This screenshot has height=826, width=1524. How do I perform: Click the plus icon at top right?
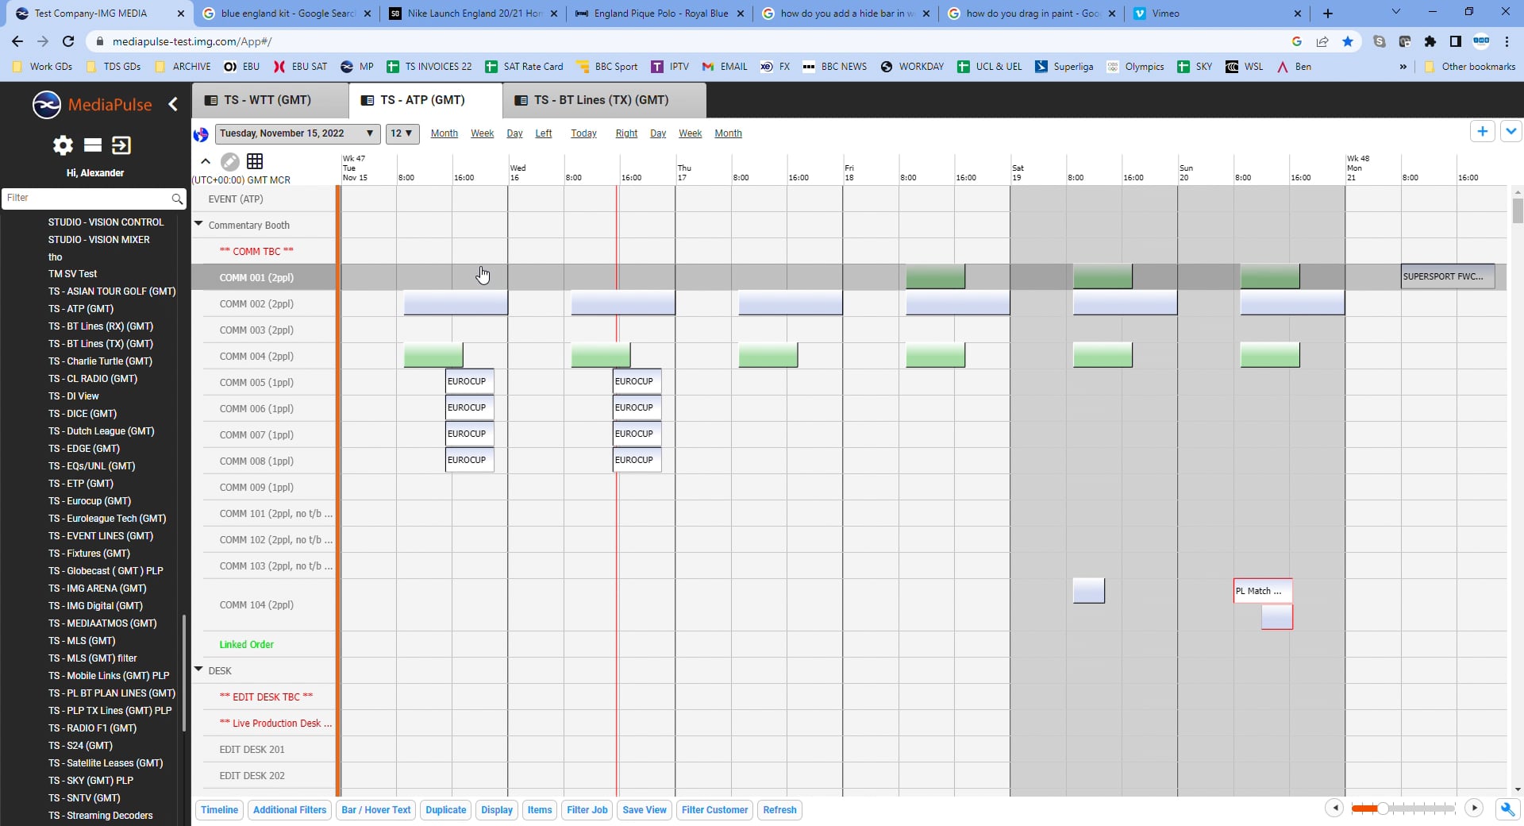(1483, 131)
